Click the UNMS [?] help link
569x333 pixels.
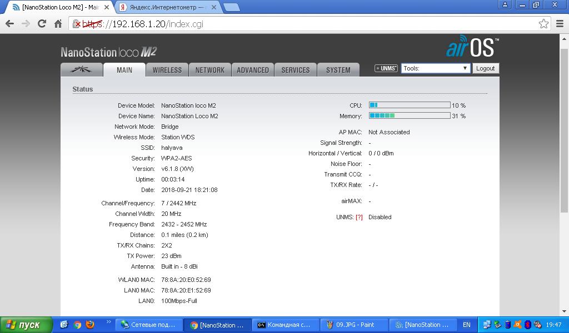359,217
